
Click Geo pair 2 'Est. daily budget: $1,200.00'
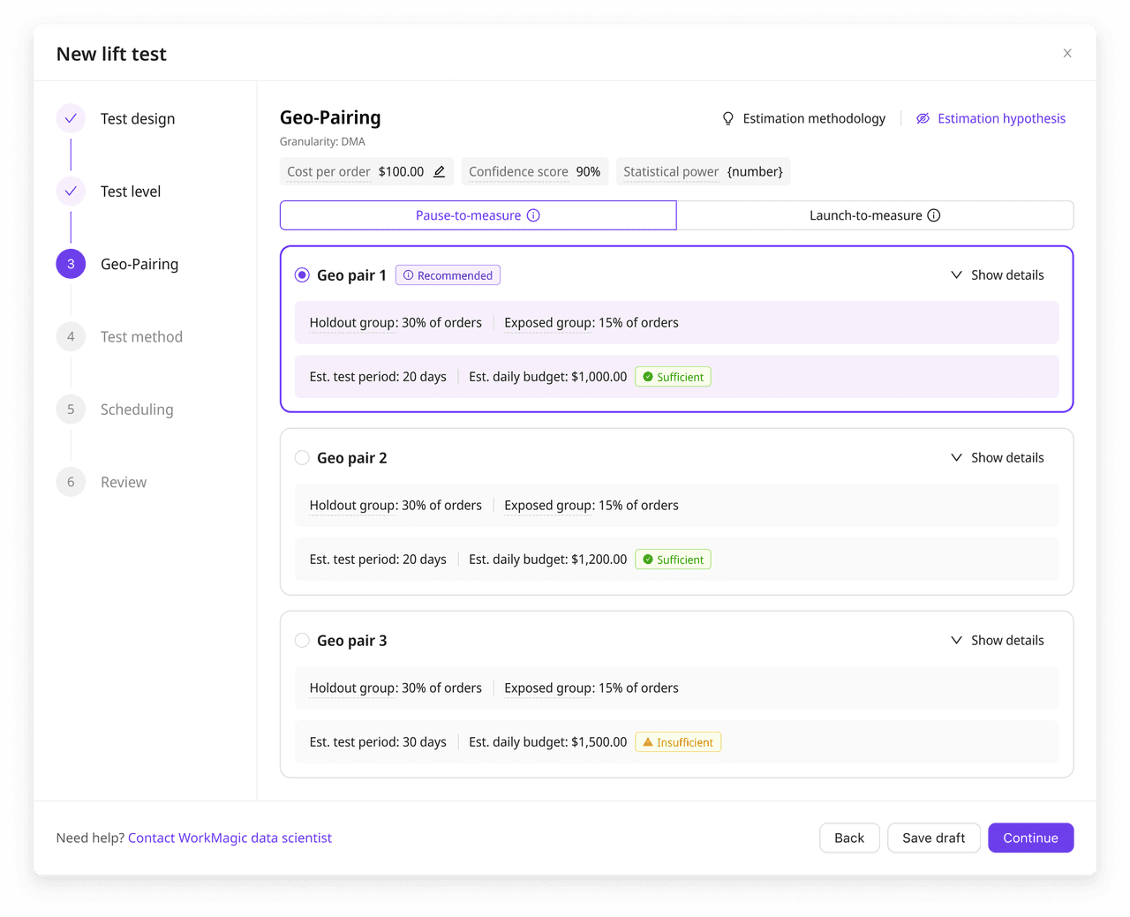click(548, 560)
